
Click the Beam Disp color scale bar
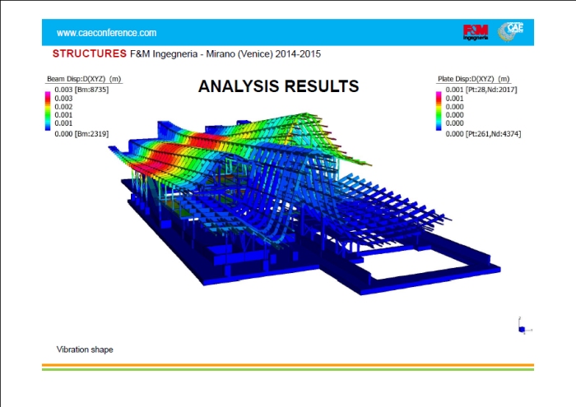point(49,110)
